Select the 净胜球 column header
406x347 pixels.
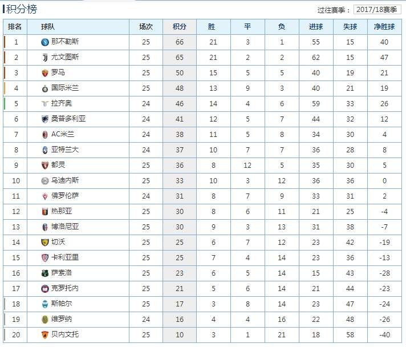click(384, 27)
